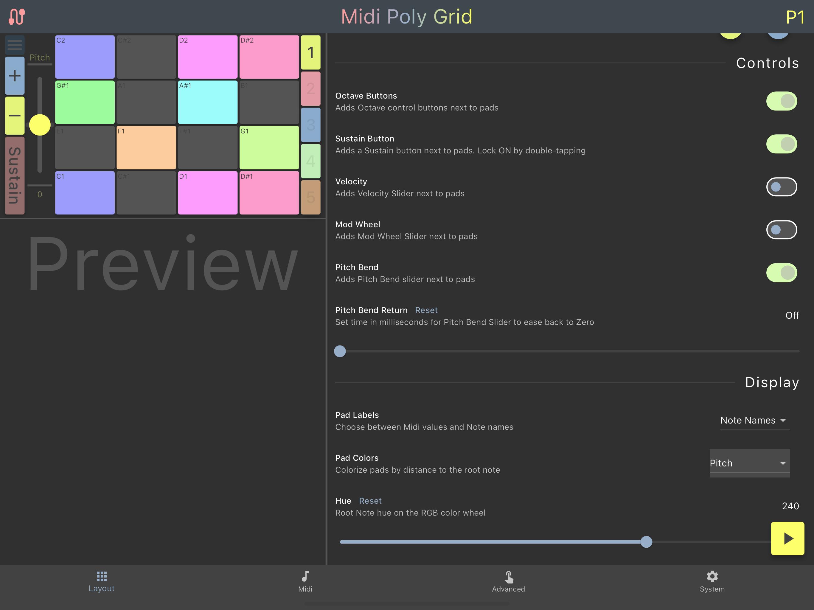The height and width of the screenshot is (610, 814).
Task: Click the yellow Pitch bend slider knob
Action: (x=40, y=125)
